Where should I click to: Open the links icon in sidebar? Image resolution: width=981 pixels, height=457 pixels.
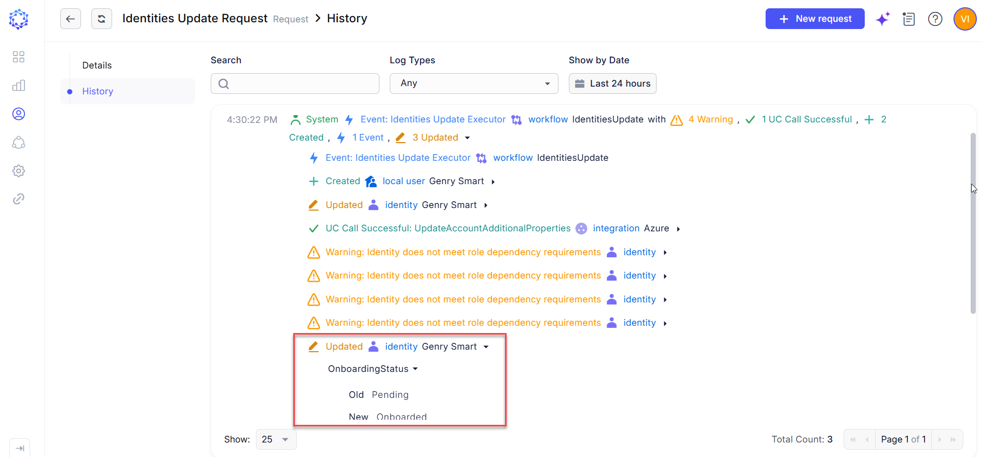point(19,199)
